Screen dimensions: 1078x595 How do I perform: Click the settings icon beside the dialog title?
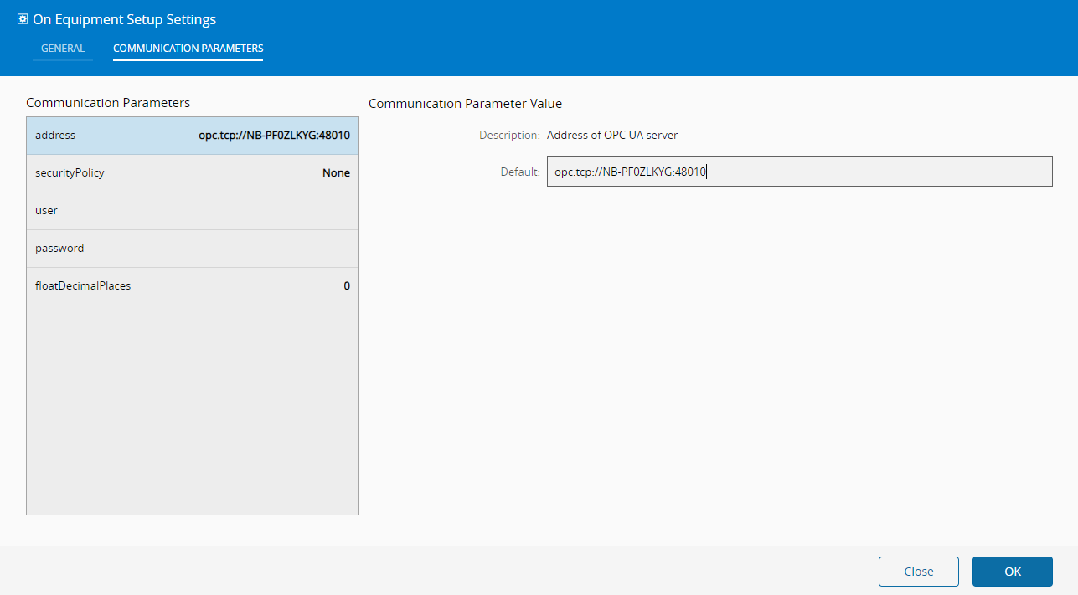(x=23, y=19)
